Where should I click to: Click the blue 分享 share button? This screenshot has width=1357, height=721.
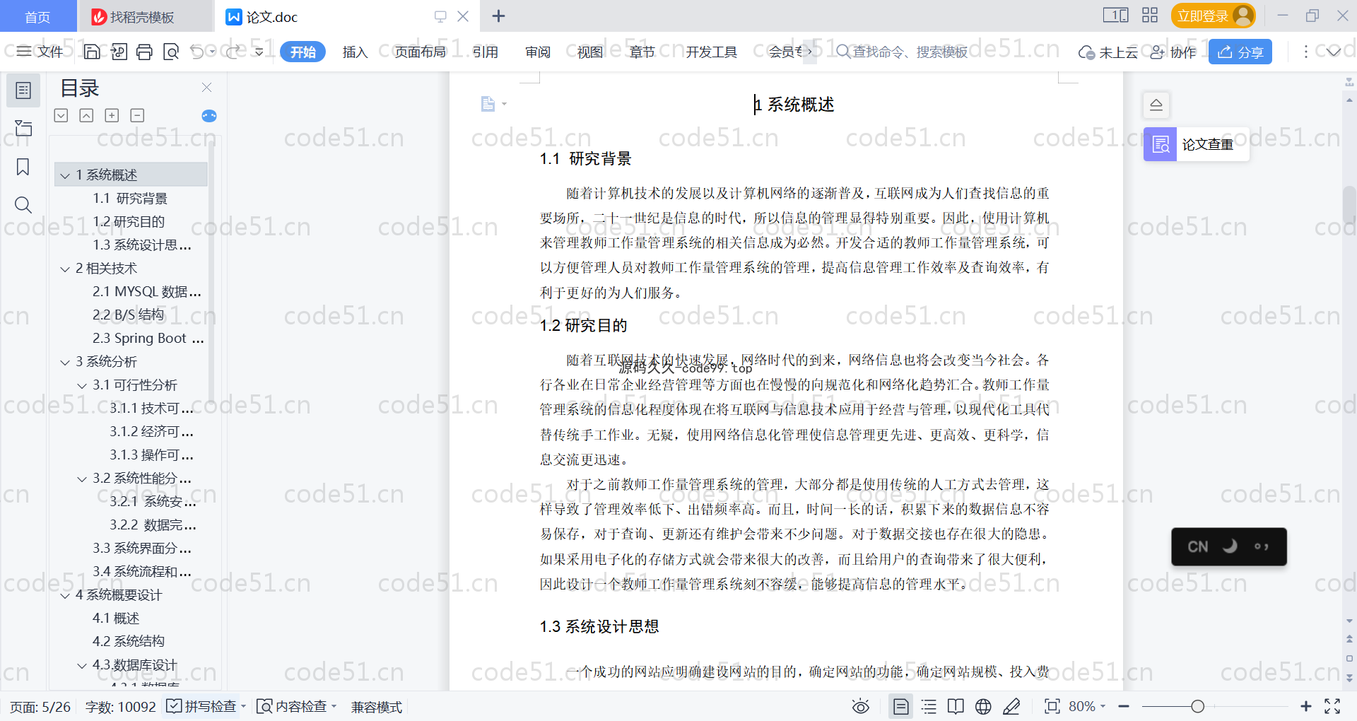coord(1240,52)
